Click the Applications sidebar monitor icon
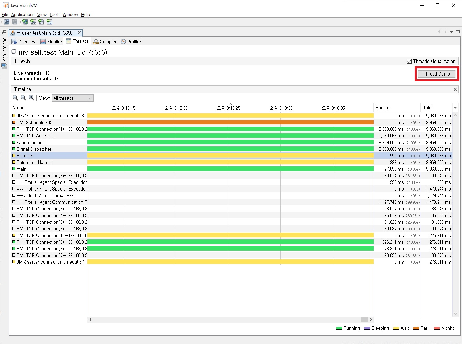This screenshot has height=344, width=462. [4, 65]
